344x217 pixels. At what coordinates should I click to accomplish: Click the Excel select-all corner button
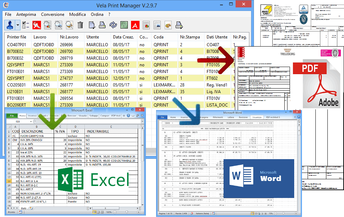point(9,127)
